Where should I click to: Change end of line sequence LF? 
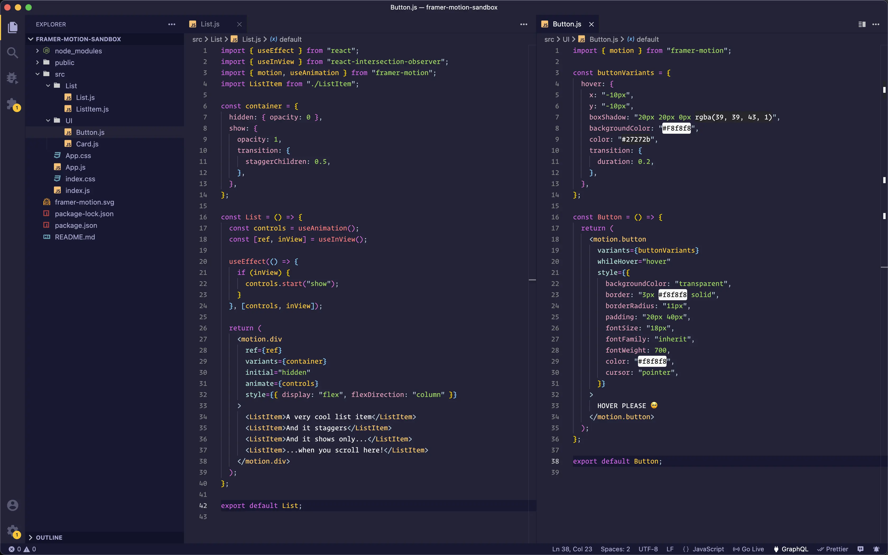coord(670,549)
